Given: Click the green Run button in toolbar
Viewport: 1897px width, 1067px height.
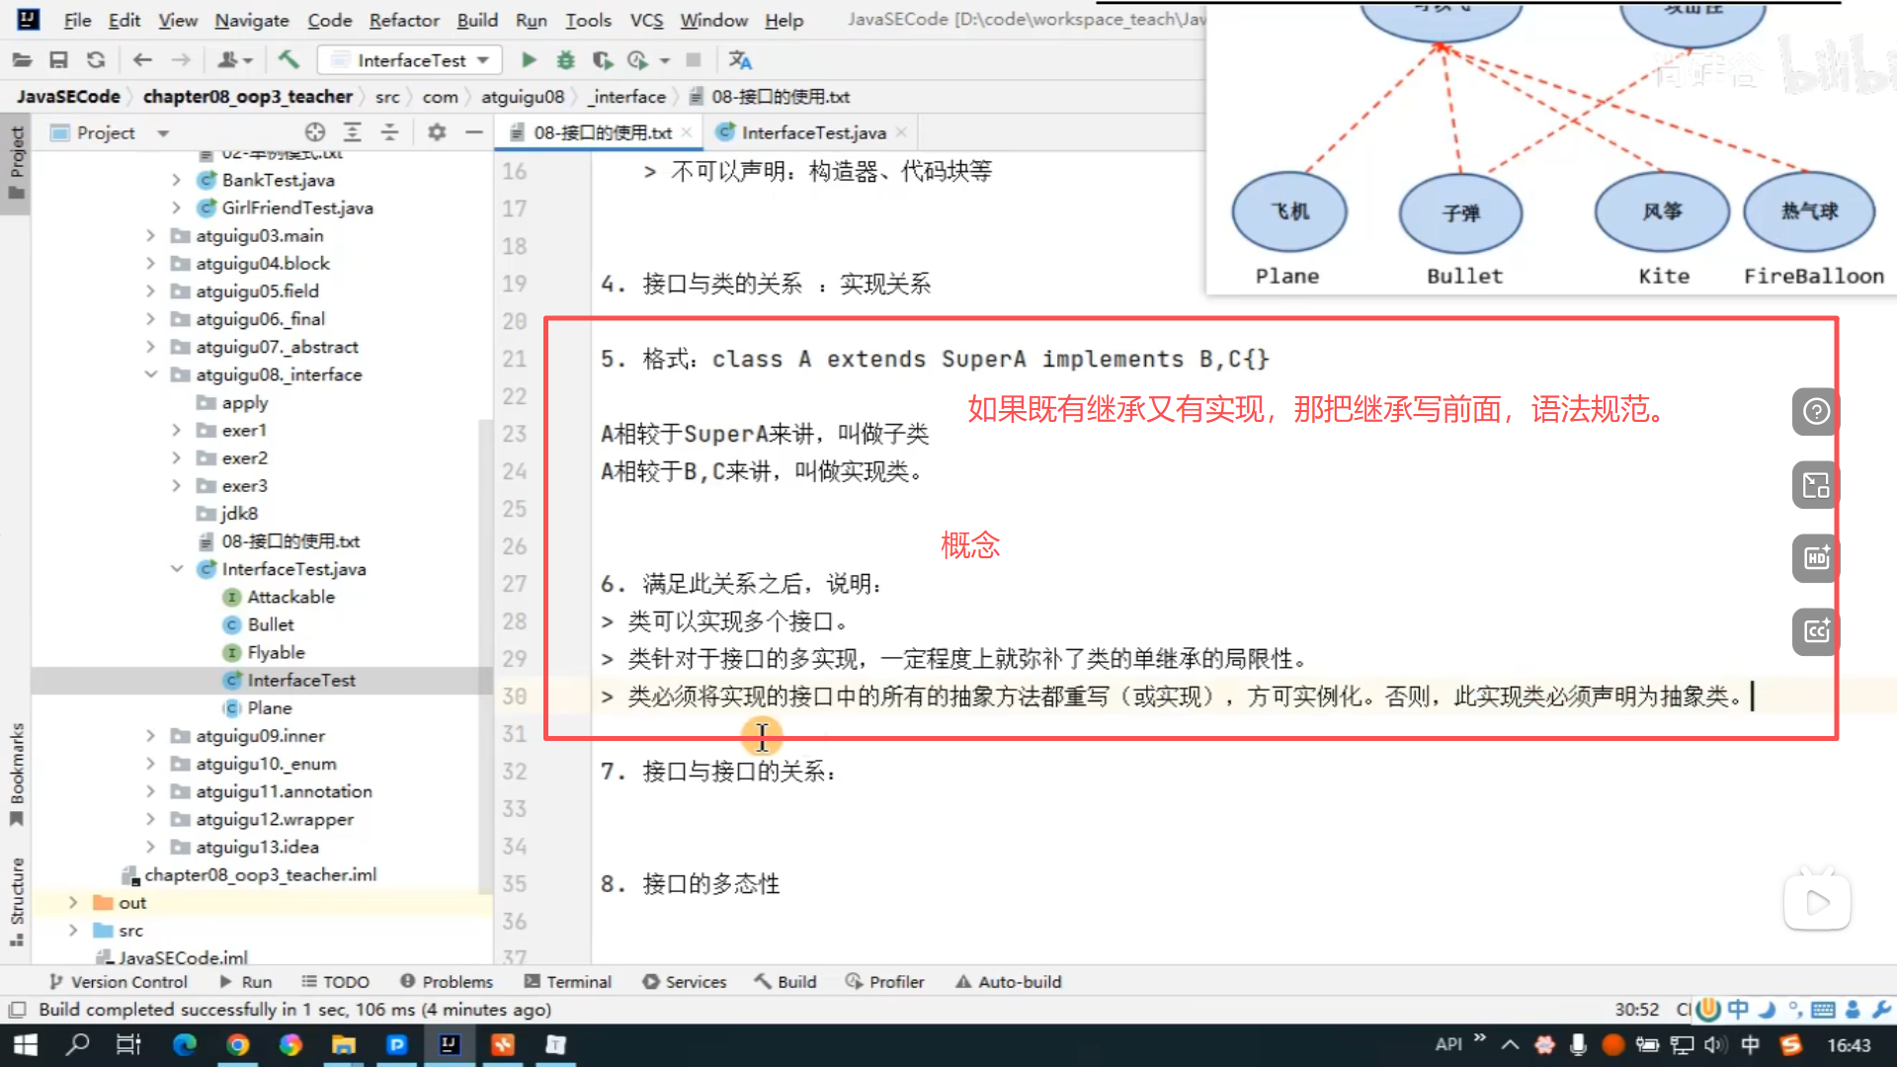Looking at the screenshot, I should (529, 60).
